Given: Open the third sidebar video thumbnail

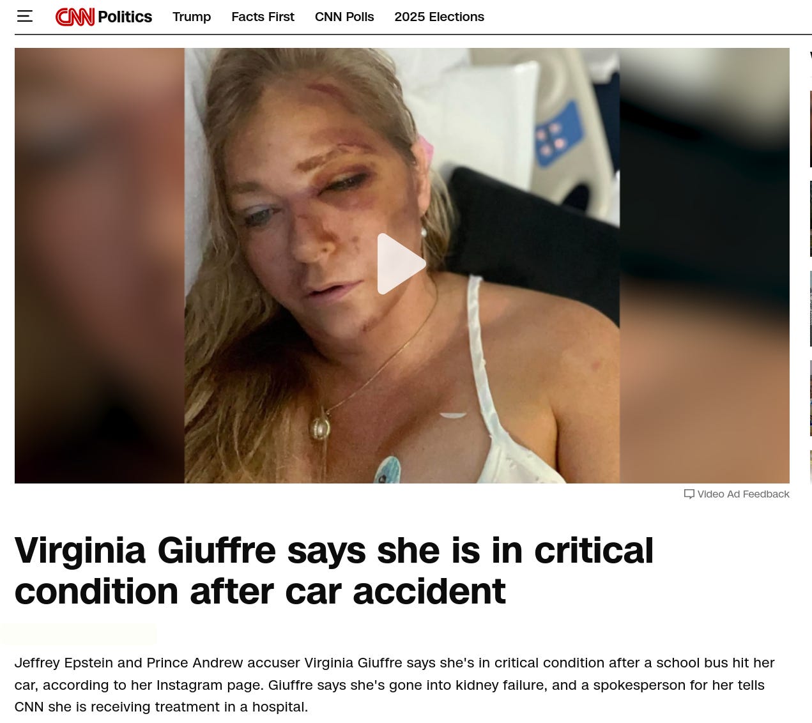Looking at the screenshot, I should coord(811,308).
